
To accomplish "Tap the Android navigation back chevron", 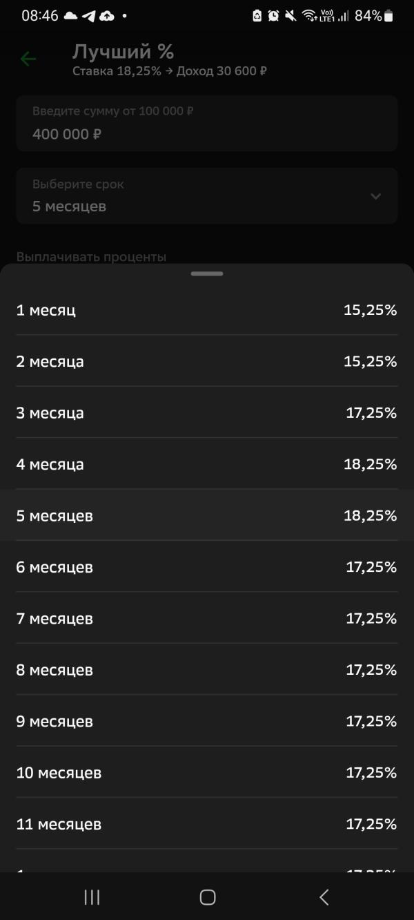I will [x=324, y=897].
